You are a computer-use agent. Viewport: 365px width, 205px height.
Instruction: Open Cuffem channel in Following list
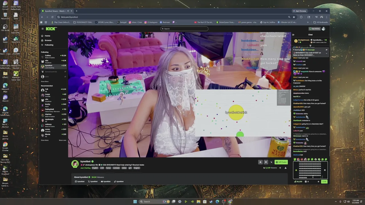click(x=53, y=56)
